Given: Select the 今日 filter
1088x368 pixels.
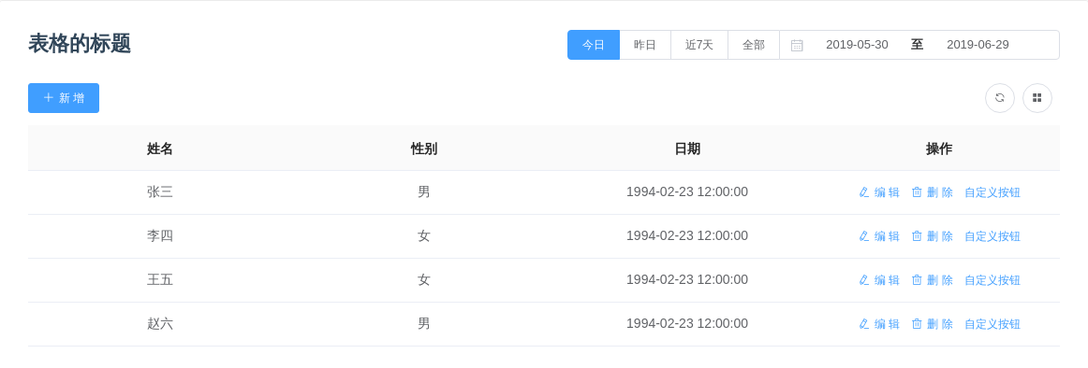Looking at the screenshot, I should click(x=594, y=45).
